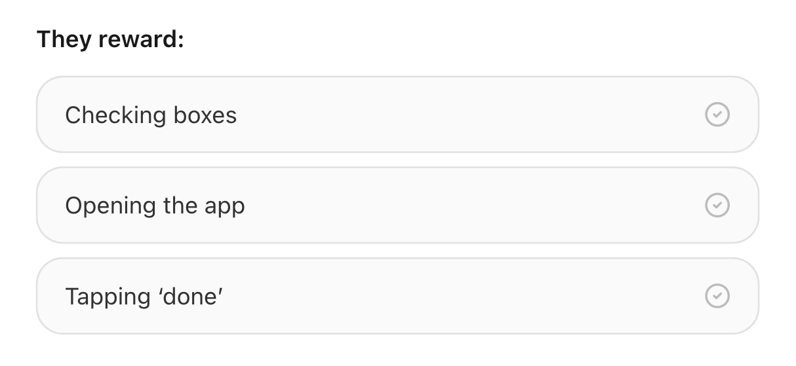Click the checkmark circle beside Opening the app
The width and height of the screenshot is (796, 366).
[717, 205]
